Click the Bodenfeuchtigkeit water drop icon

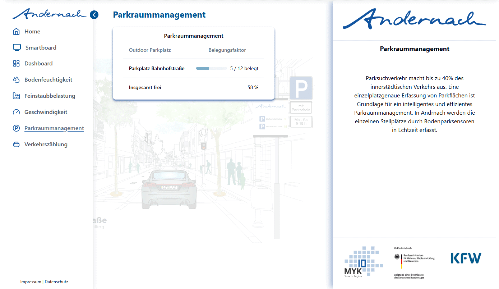16,80
